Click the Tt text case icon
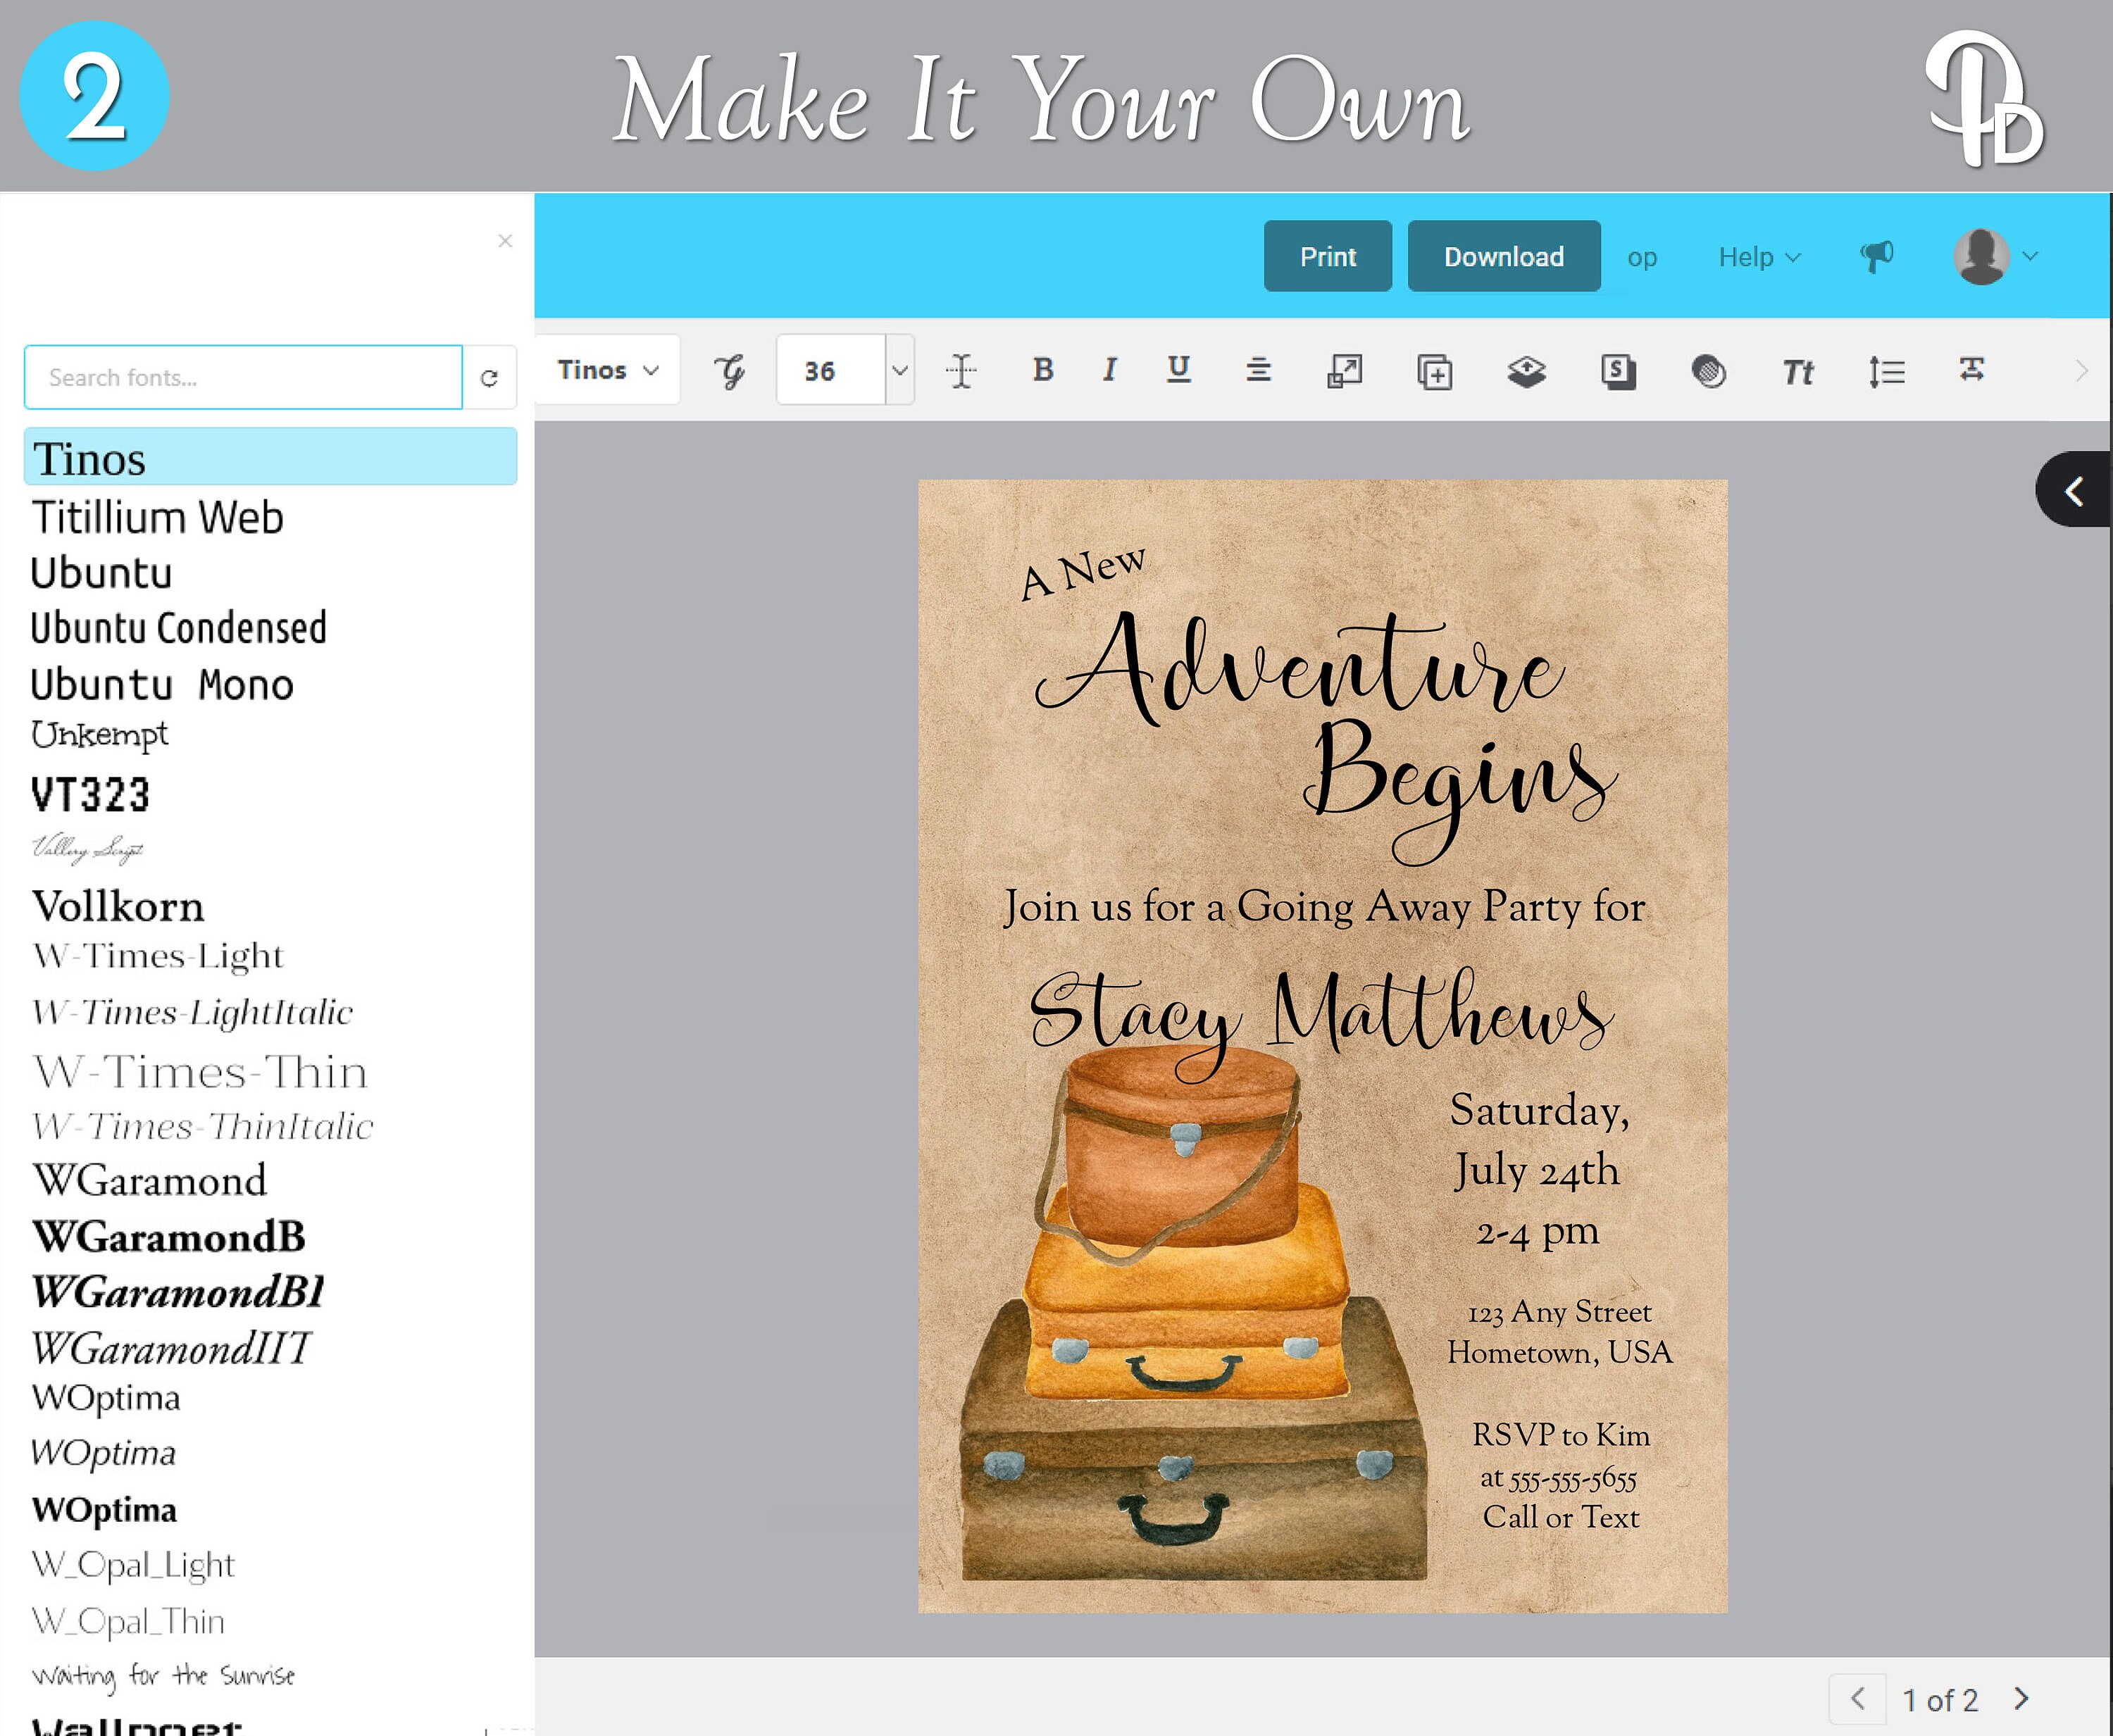 [x=1798, y=372]
